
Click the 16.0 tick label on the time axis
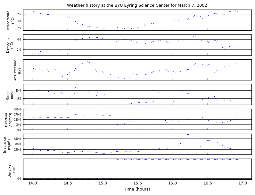point(173,183)
